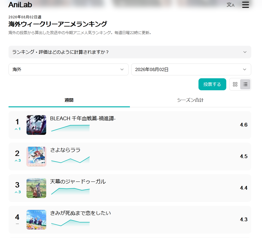Open the AniLab home logo
Image resolution: width=262 pixels, height=238 pixels.
pos(20,5)
